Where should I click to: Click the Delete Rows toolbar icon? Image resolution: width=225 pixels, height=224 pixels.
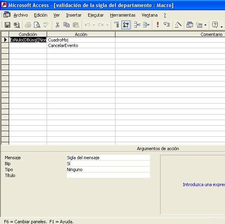click(x=146, y=25)
